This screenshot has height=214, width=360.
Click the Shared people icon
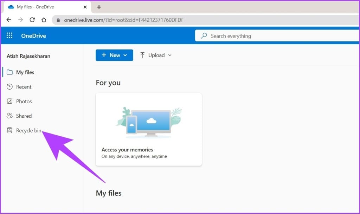pyautogui.click(x=9, y=116)
